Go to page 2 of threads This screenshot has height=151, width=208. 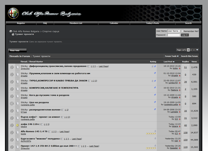tap(191, 50)
